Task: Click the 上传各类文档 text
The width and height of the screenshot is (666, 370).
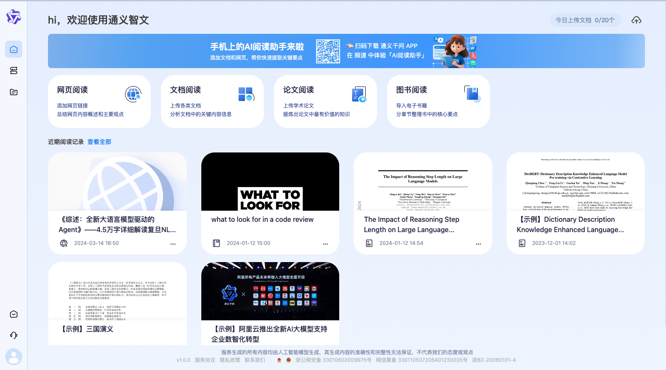Action: 185,105
